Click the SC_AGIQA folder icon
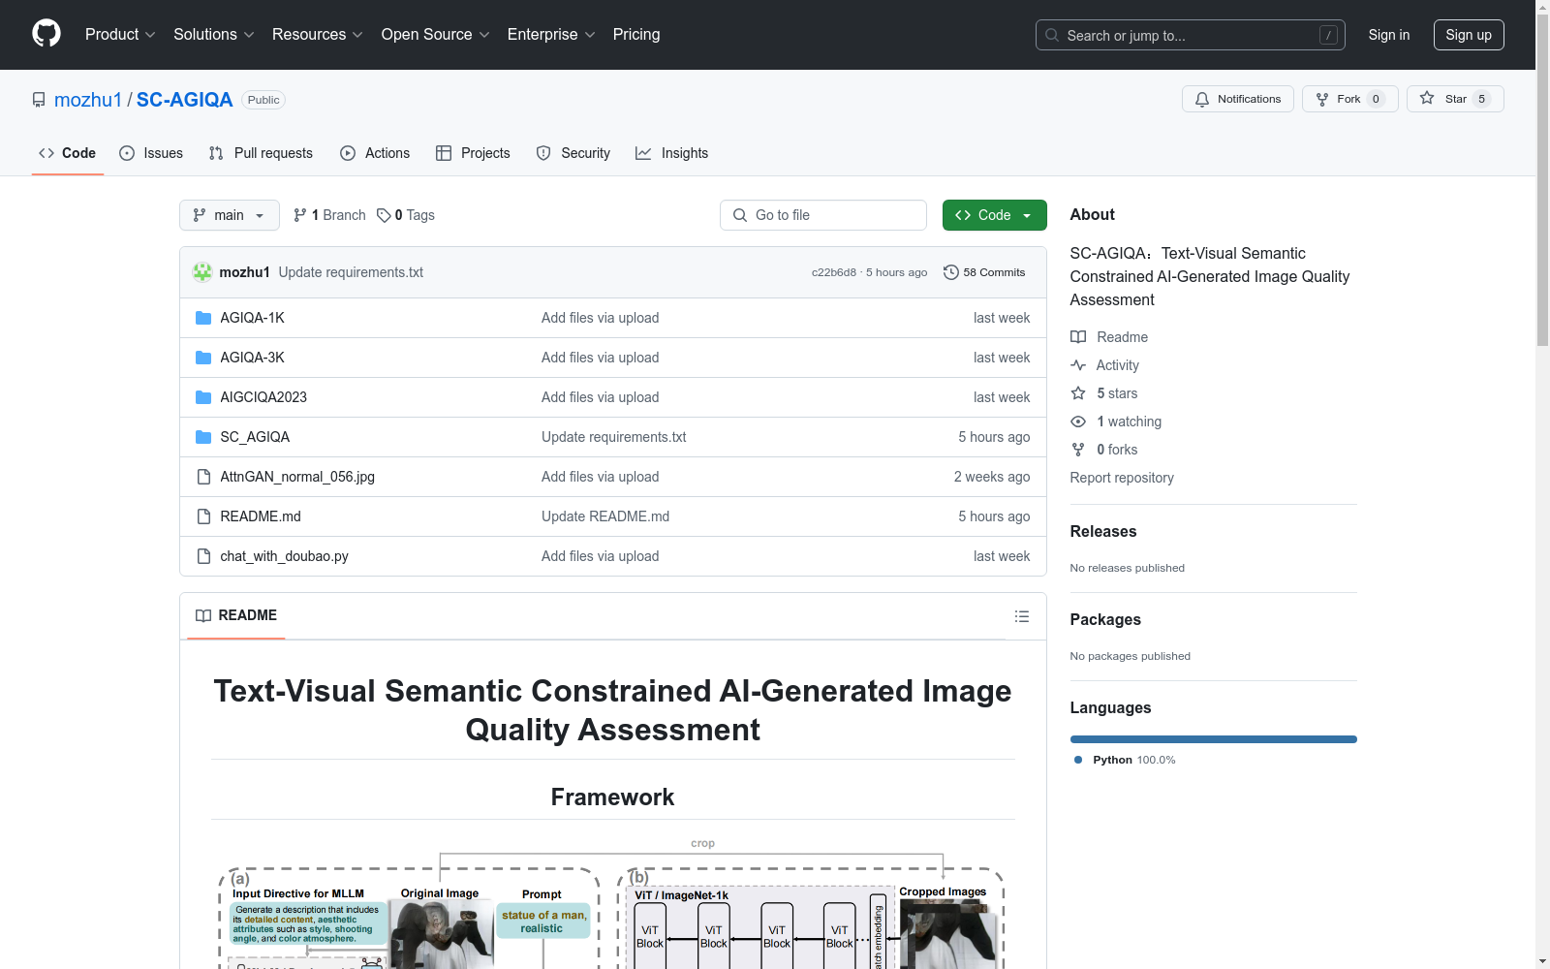Viewport: 1550px width, 969px height. (203, 437)
